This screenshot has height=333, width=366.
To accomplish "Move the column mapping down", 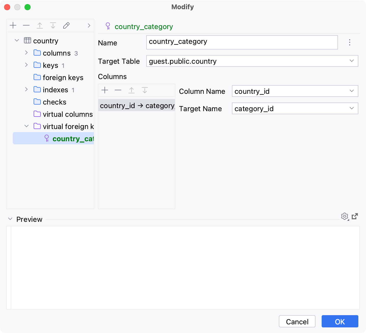I will coord(145,90).
